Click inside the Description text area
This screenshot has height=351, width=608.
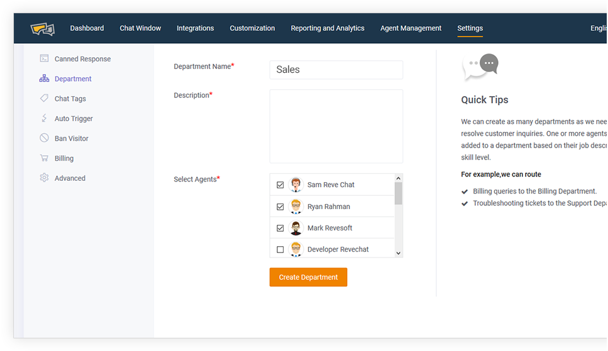click(336, 126)
